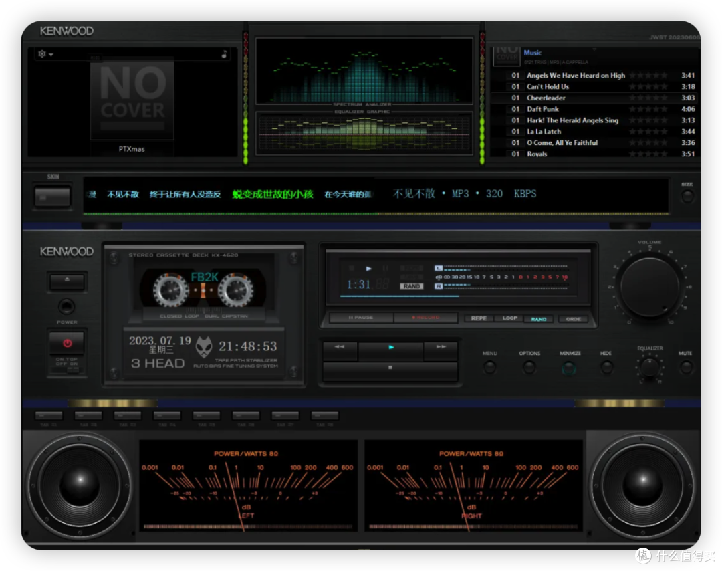Rate Daft Punk using its star rating

[648, 109]
